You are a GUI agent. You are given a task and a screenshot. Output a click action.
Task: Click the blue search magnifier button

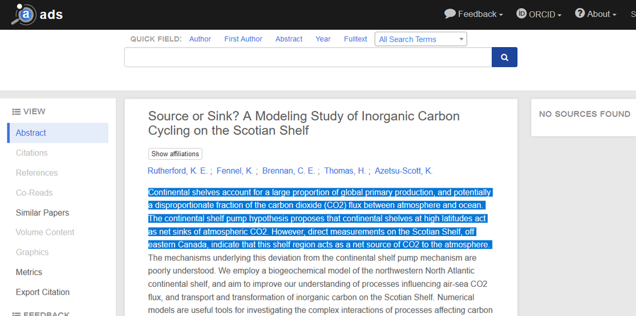504,57
